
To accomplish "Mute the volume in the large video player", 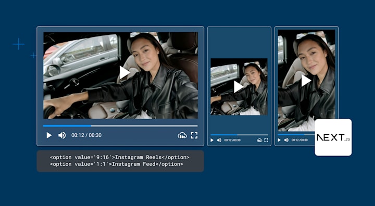I will (62, 135).
